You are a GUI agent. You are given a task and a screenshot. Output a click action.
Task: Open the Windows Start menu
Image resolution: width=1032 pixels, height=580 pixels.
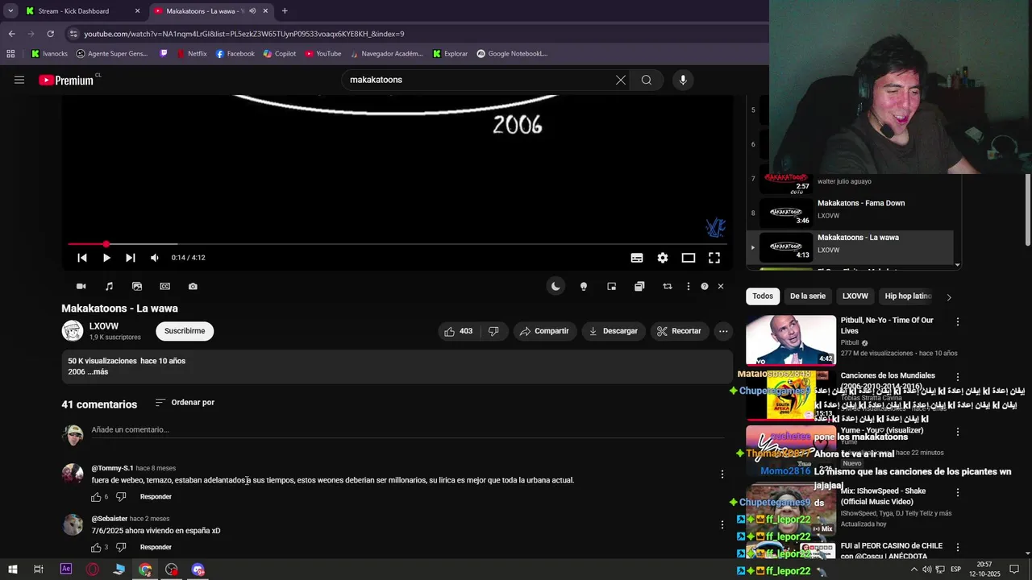click(13, 570)
